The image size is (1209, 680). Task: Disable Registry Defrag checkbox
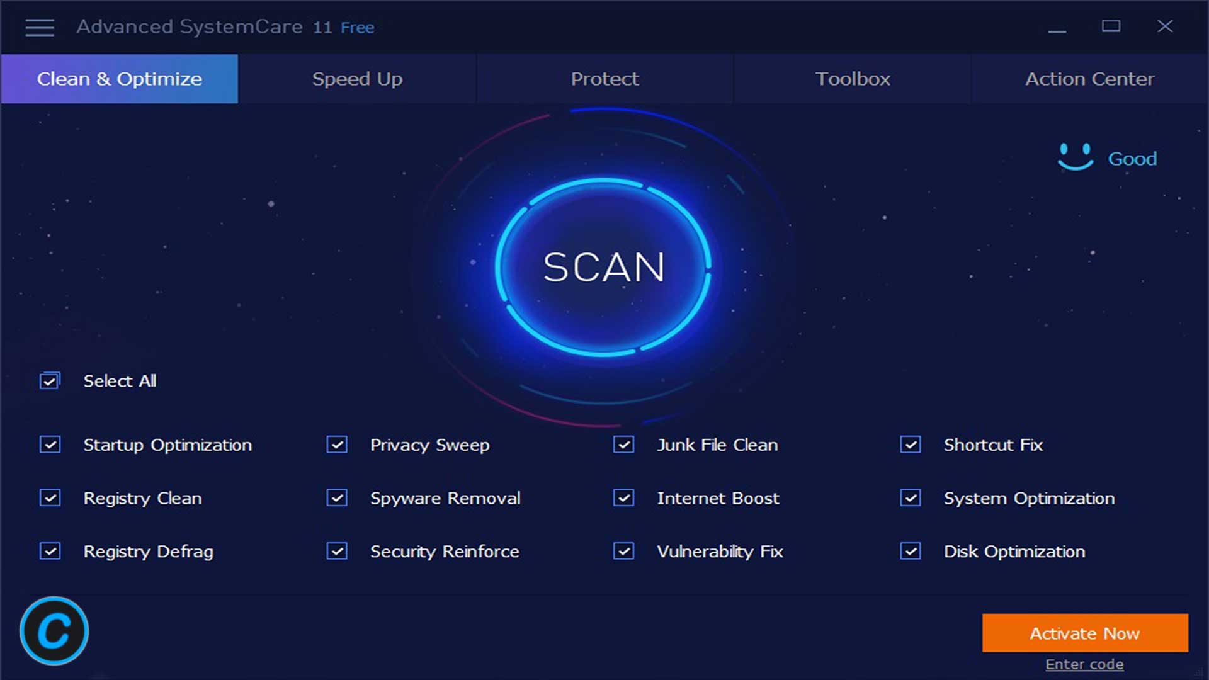click(x=50, y=552)
